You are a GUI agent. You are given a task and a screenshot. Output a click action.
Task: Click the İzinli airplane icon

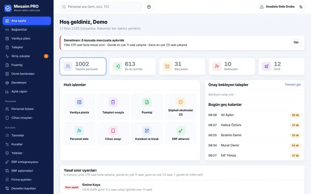(x=267, y=66)
